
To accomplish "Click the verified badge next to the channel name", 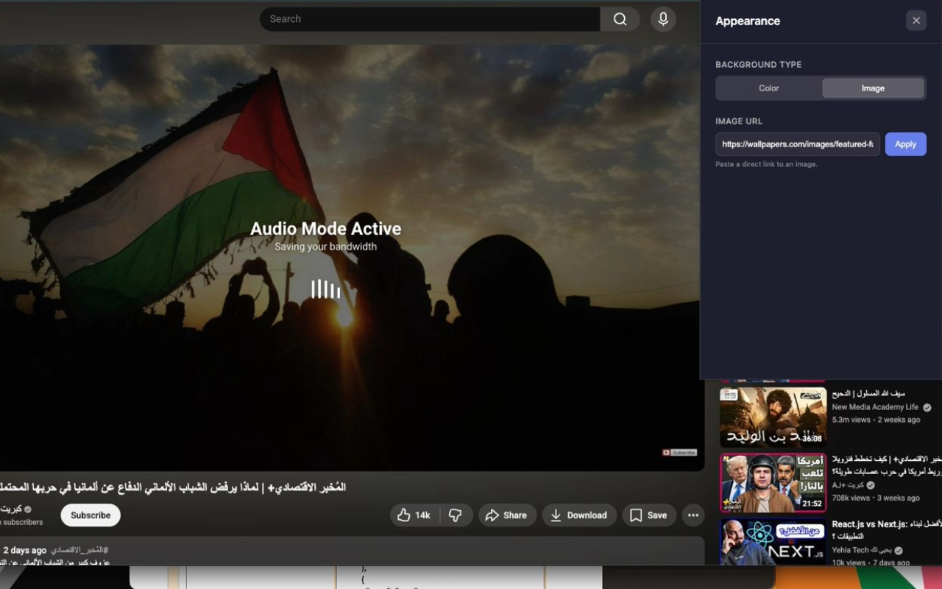I will pos(28,509).
